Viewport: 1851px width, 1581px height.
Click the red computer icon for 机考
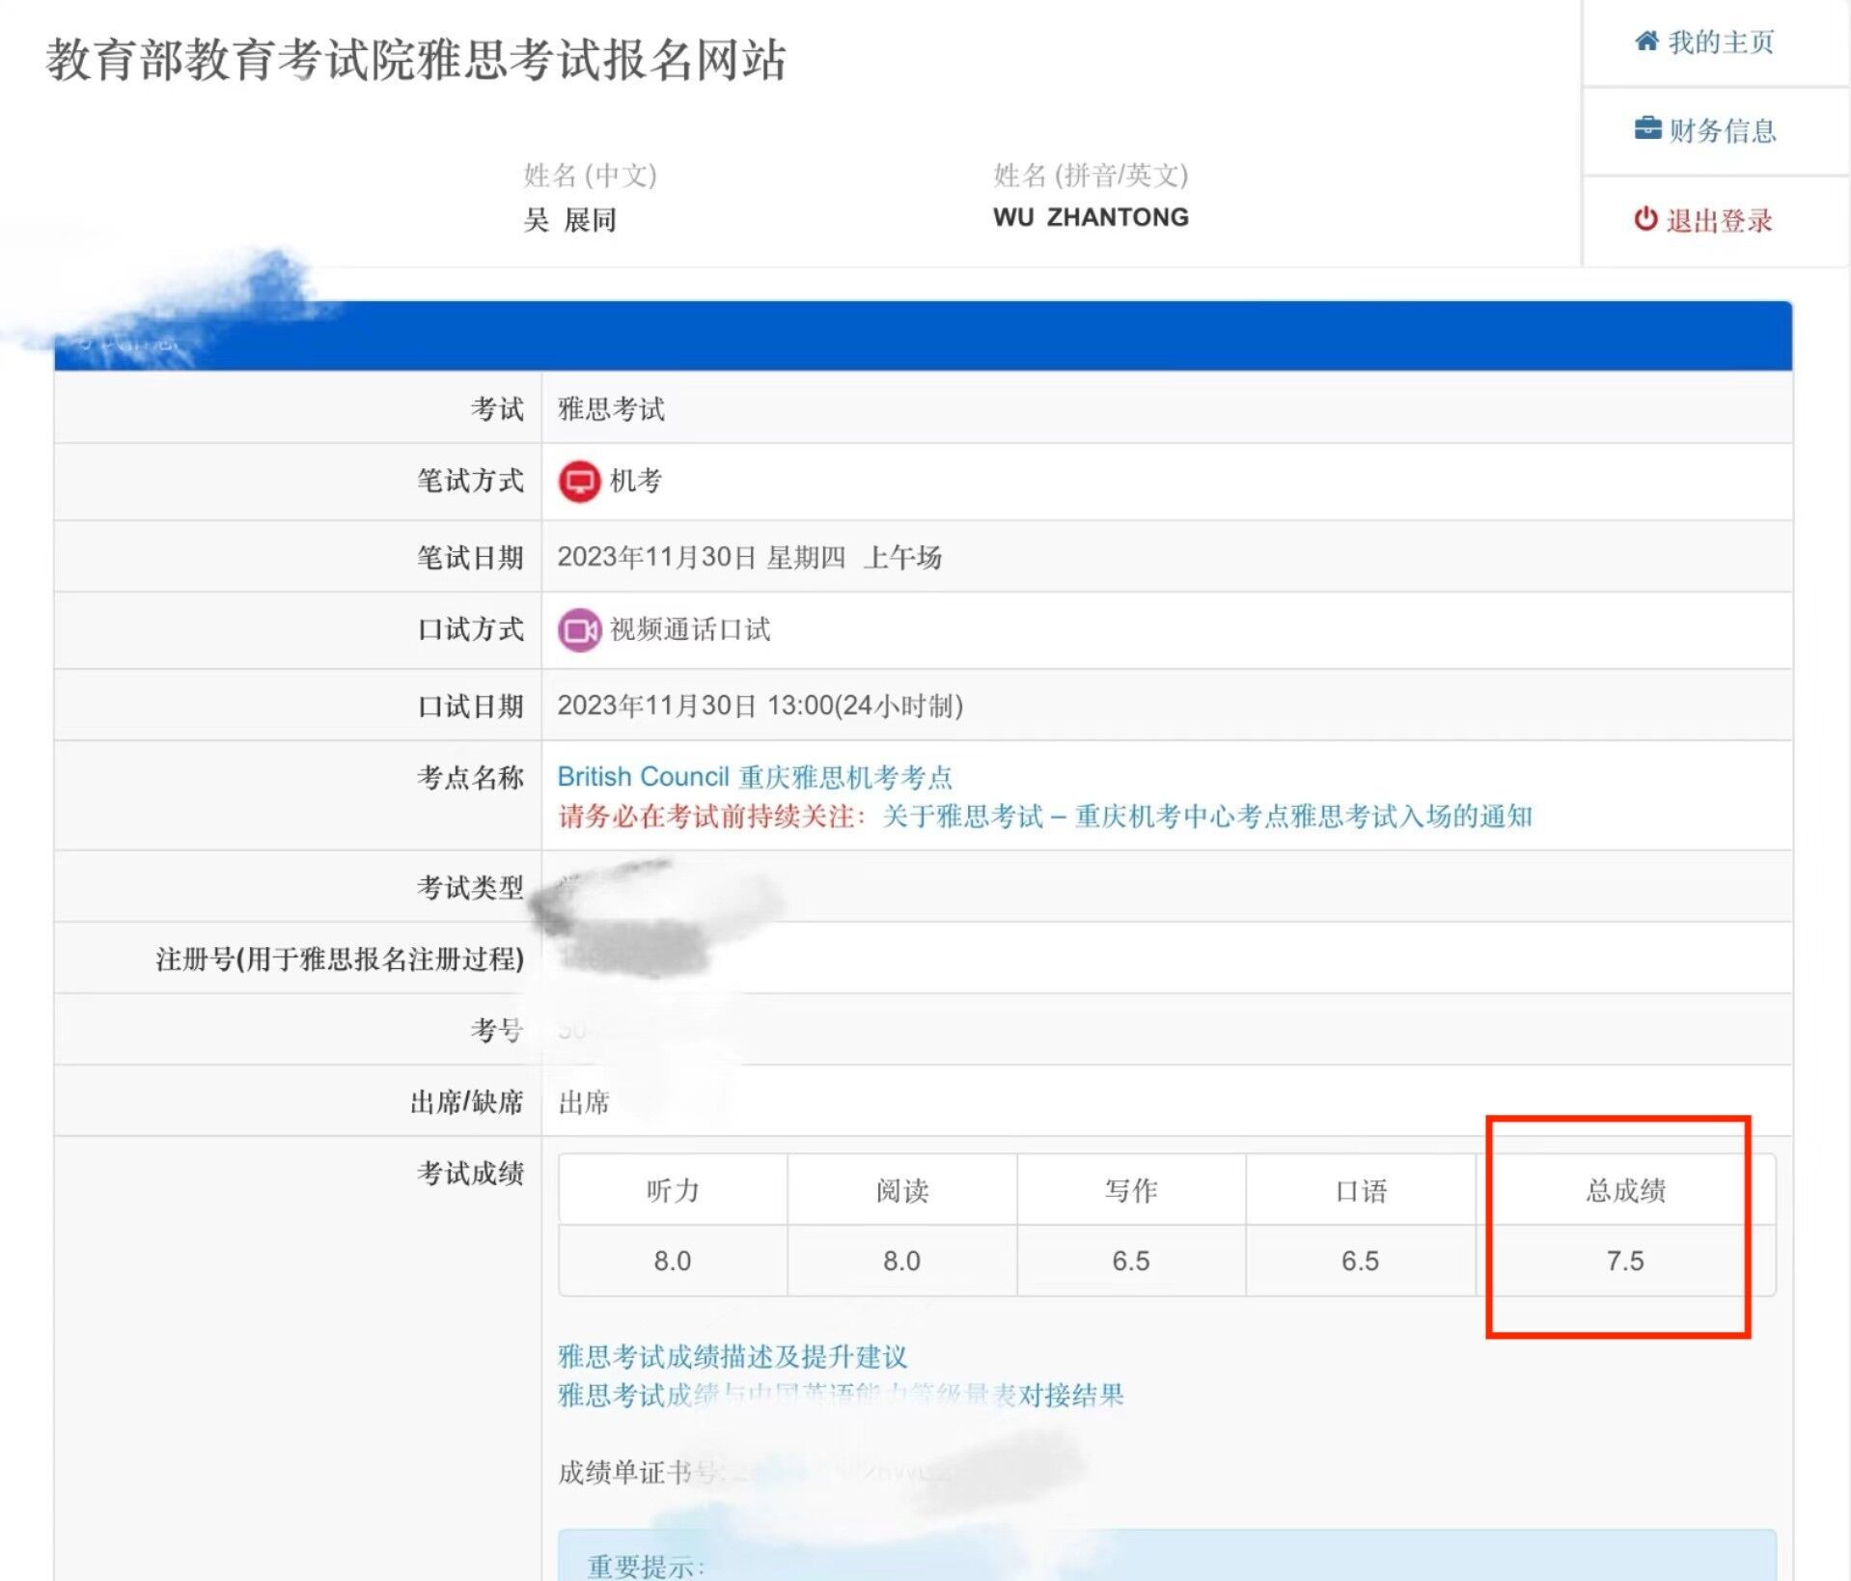click(579, 481)
